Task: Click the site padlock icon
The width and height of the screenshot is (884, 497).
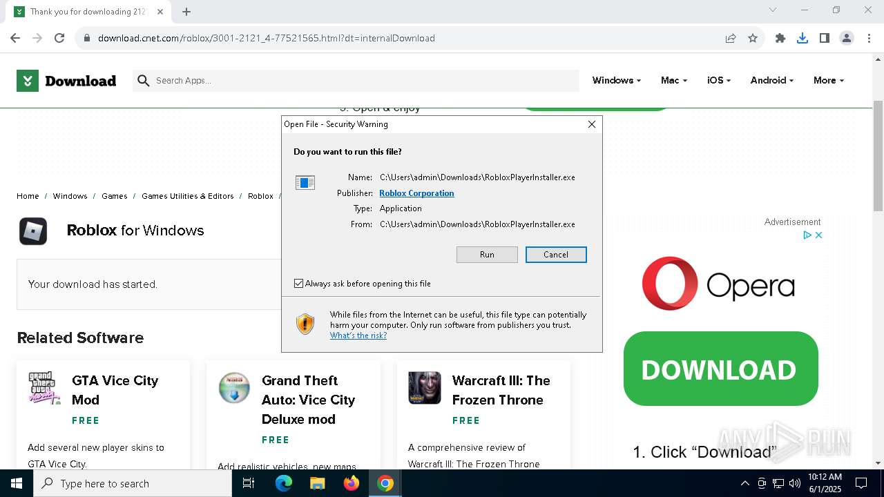Action: click(87, 38)
